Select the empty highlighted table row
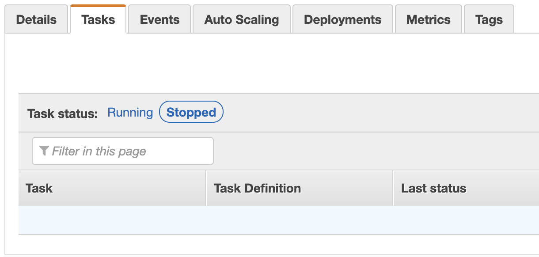Viewport: 539px width, 257px height. coord(279,220)
